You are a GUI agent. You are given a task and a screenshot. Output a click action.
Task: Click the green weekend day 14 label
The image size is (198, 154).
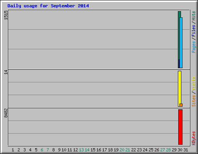click(87, 150)
